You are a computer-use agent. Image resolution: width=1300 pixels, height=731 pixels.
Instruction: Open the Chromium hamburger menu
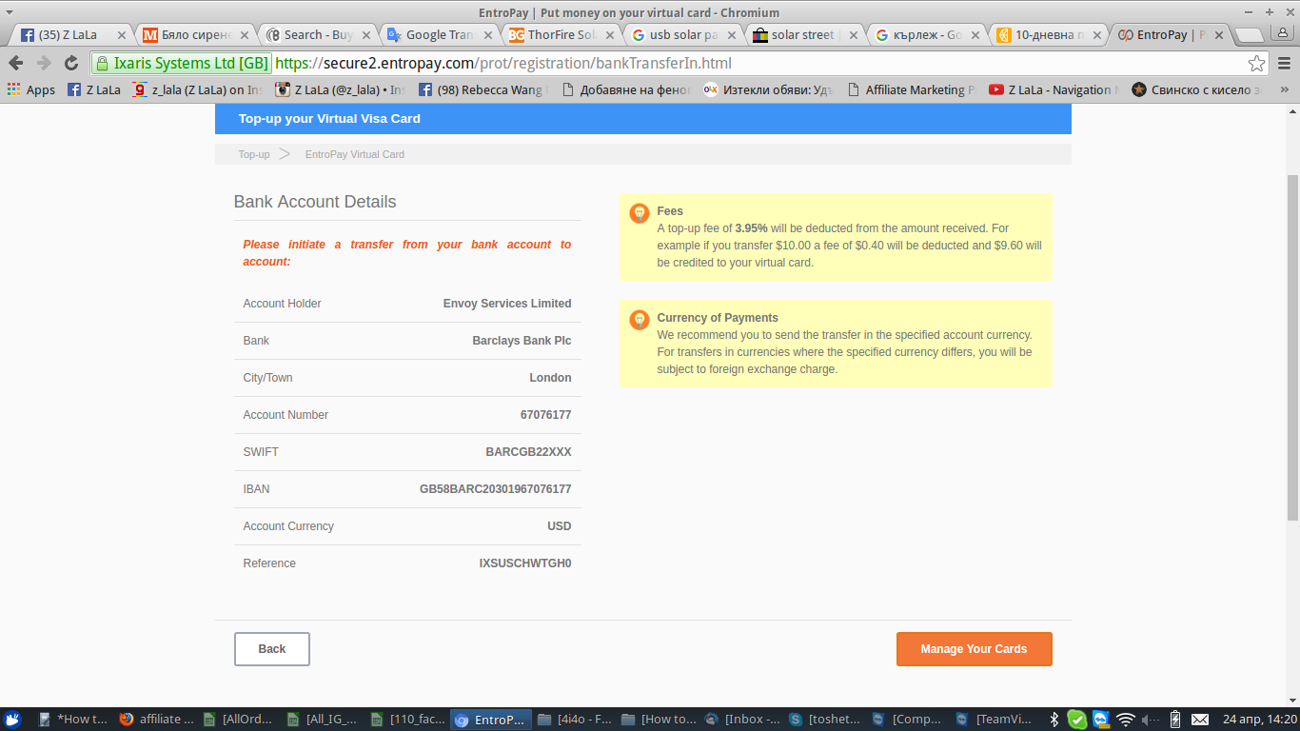(x=1283, y=64)
